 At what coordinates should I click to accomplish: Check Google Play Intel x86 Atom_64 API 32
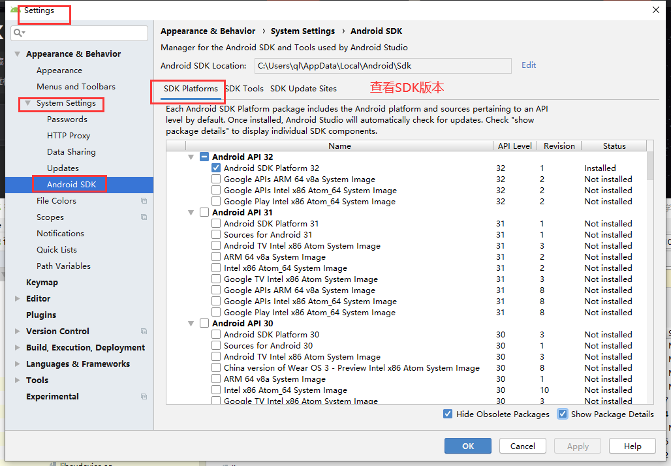pos(216,202)
